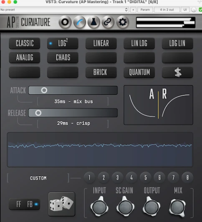Open the Param menu button
The width and height of the screenshot is (202, 222).
pos(145,10)
